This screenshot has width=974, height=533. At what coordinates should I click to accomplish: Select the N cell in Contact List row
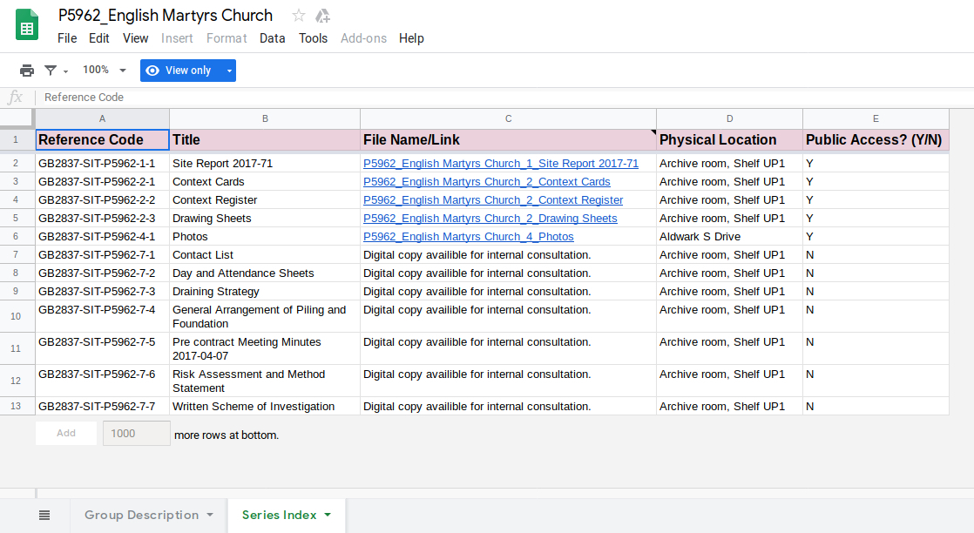coord(876,254)
